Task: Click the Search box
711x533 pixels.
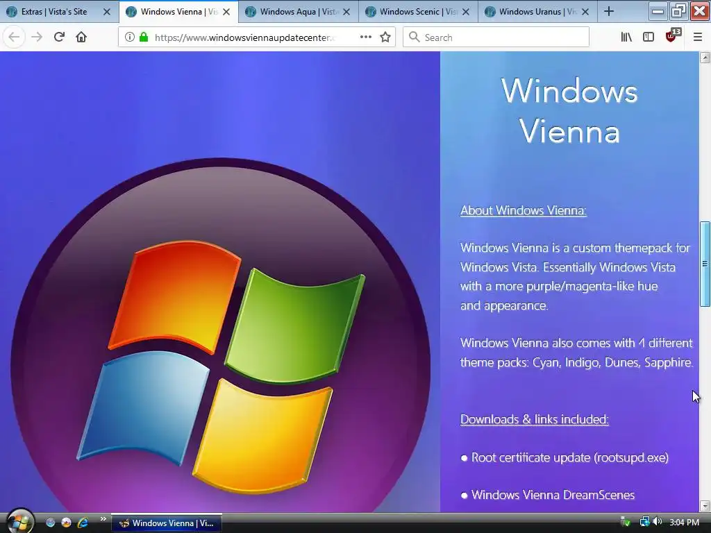Action: coord(496,37)
